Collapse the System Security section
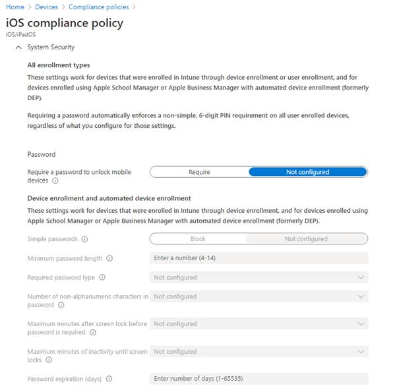 [x=17, y=47]
